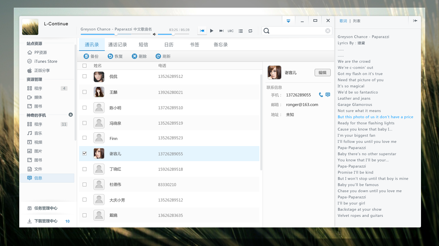This screenshot has width=439, height=246.
Task: Open 文件 in device section
Action: pos(48,169)
